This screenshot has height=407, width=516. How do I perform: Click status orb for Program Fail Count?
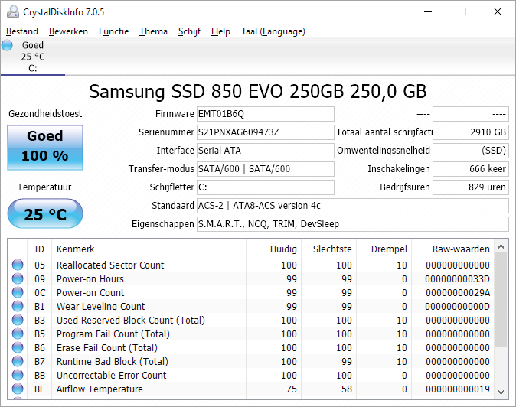pos(18,334)
